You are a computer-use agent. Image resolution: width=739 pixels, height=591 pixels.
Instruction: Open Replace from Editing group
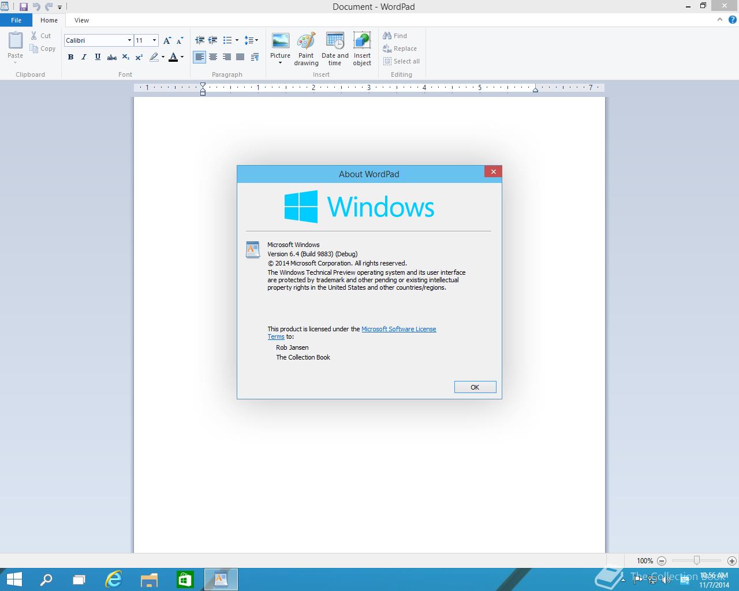(400, 49)
